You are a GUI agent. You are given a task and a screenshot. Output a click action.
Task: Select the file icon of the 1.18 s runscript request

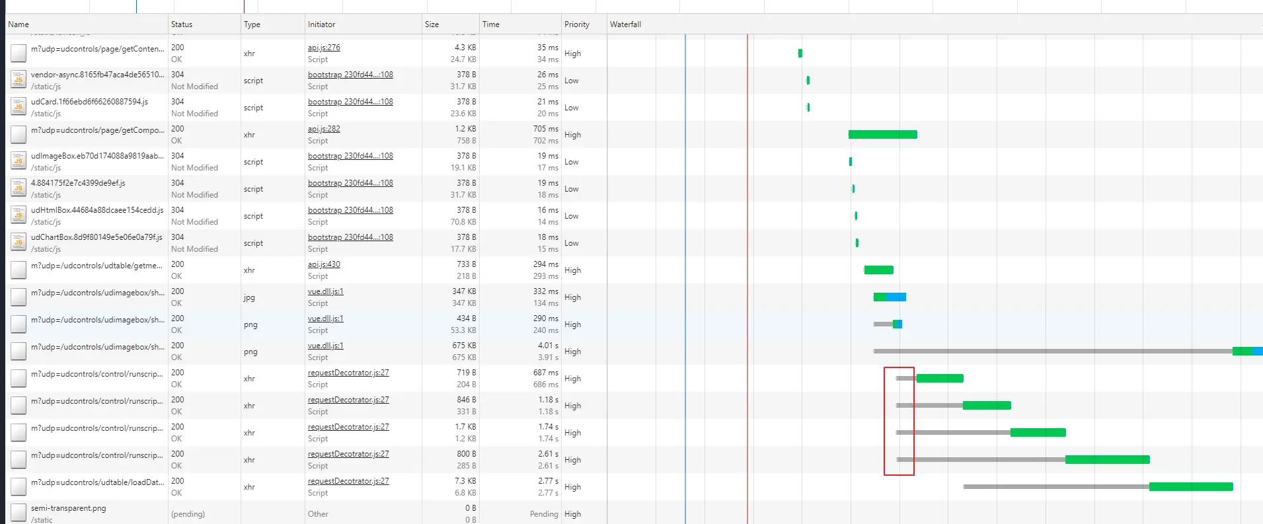[19, 405]
